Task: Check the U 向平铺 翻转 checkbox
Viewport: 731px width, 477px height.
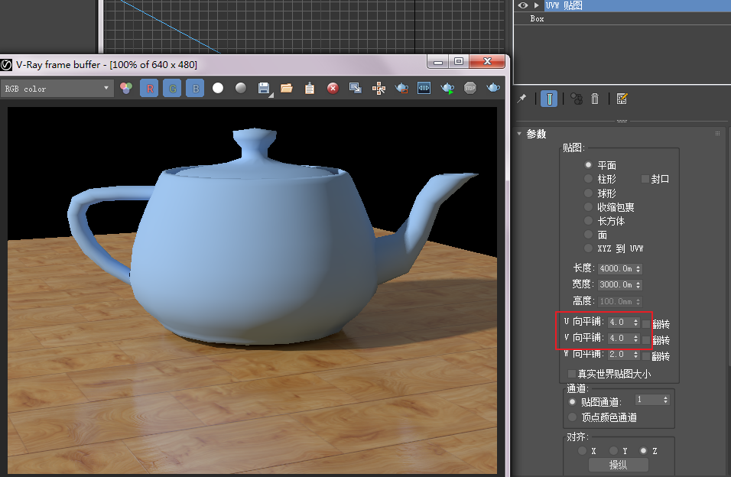Action: [x=646, y=323]
